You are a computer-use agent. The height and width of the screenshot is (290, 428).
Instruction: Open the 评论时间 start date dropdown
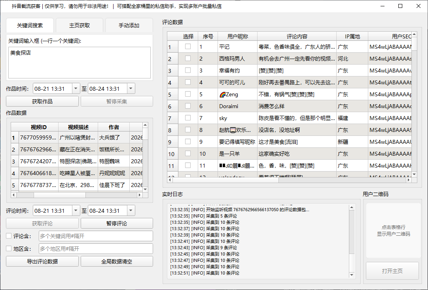(76, 211)
